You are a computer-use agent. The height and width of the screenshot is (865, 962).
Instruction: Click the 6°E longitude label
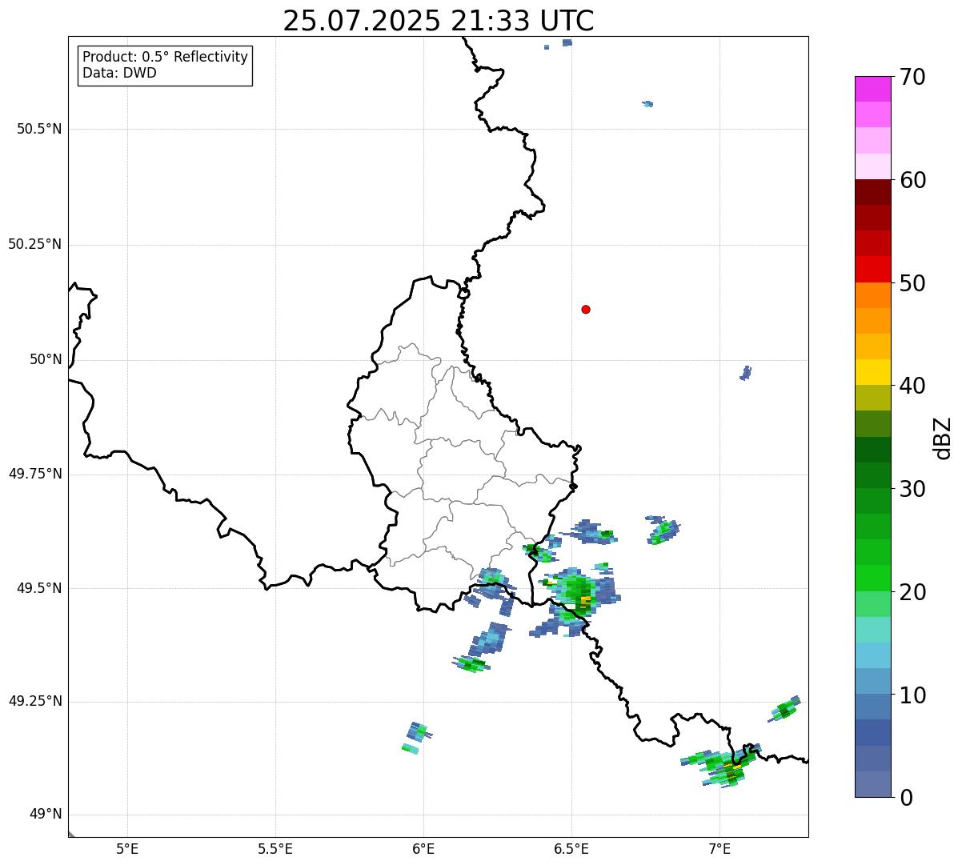(x=423, y=848)
